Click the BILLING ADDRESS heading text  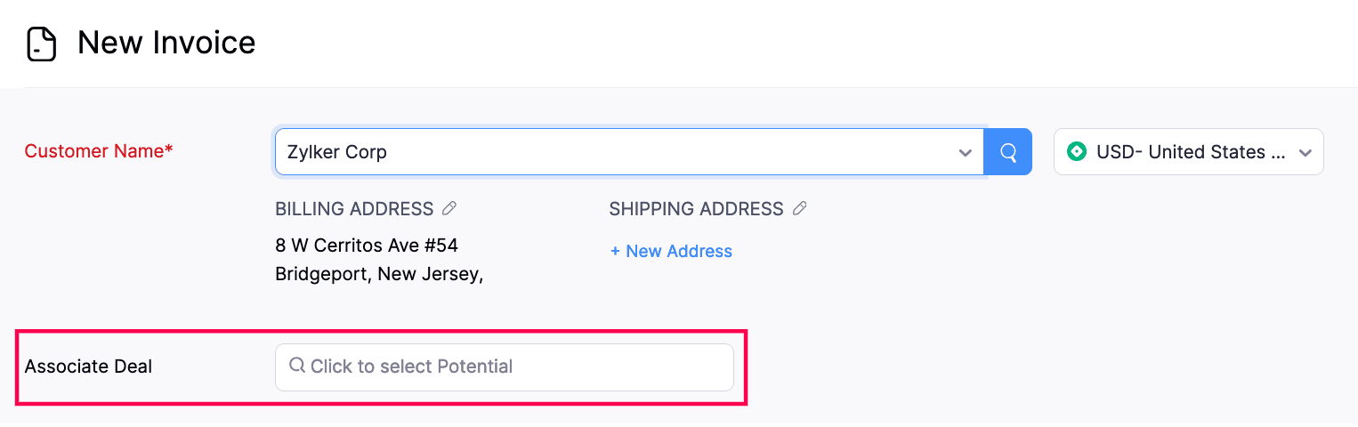[354, 209]
